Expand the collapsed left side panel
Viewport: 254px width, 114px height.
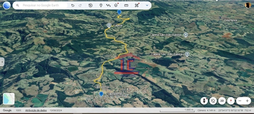tap(2, 62)
